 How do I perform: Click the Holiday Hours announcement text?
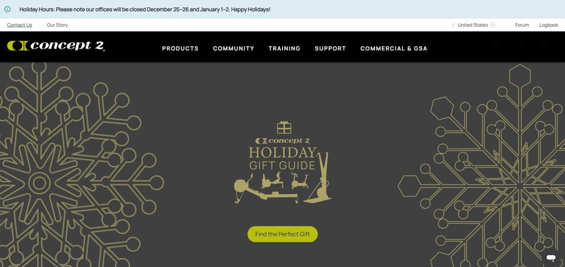(145, 9)
